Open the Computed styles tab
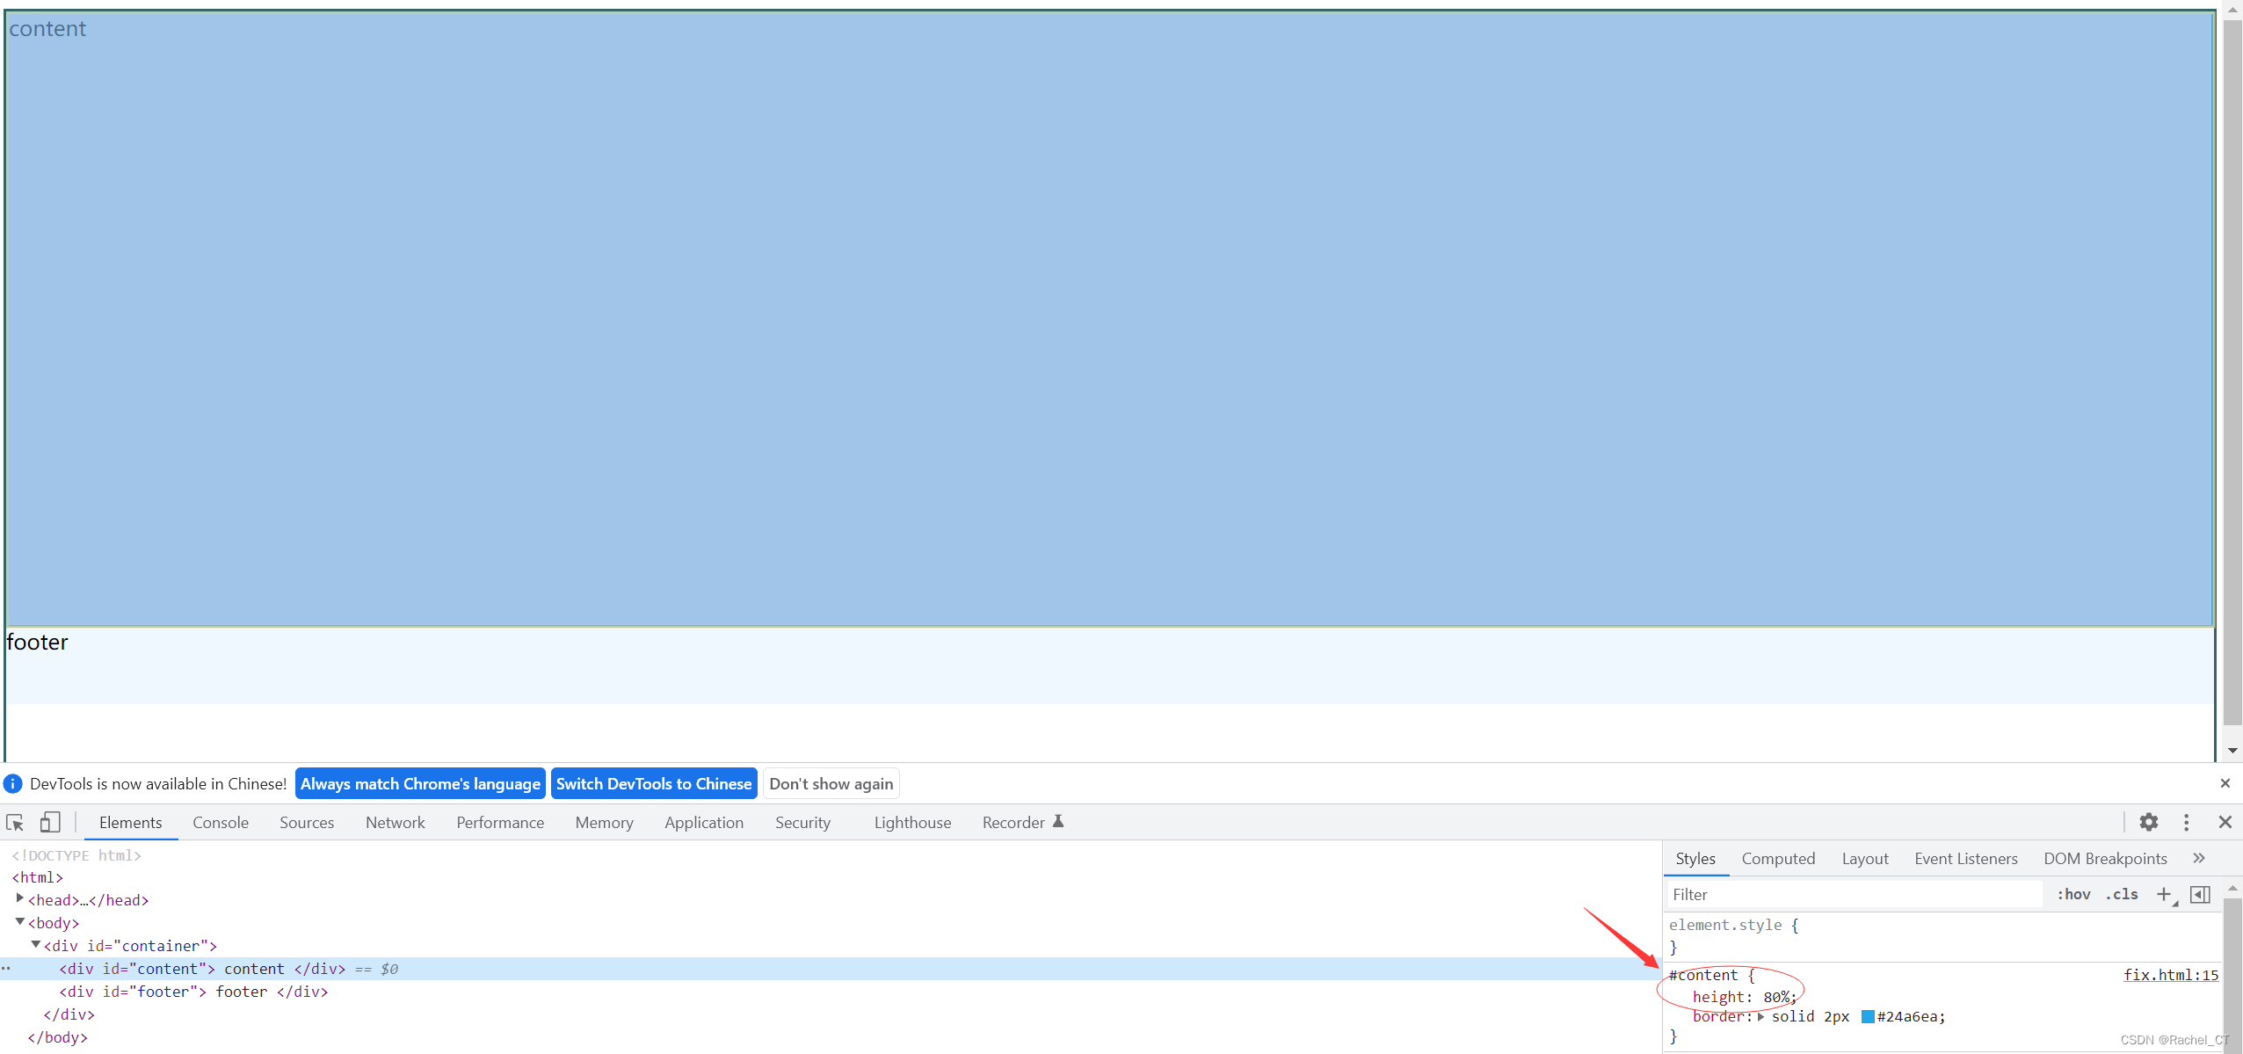This screenshot has height=1054, width=2243. 1777,859
